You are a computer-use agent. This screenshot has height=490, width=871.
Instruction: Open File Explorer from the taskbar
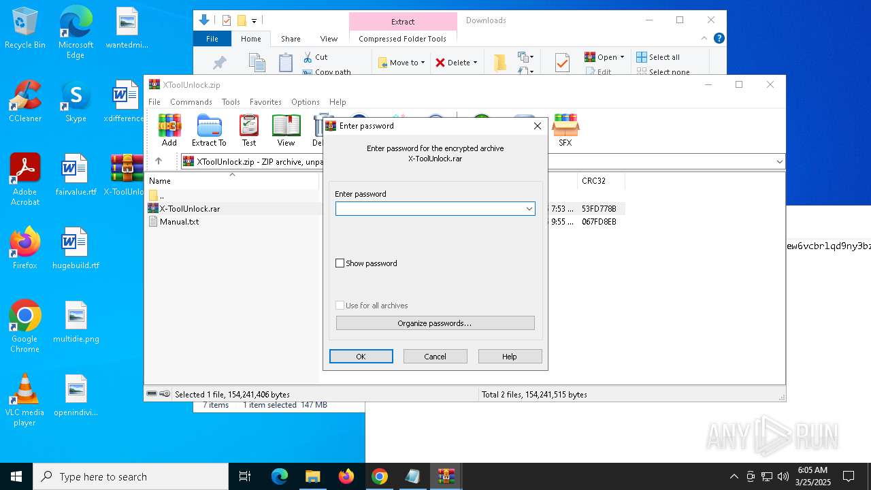[x=312, y=476]
